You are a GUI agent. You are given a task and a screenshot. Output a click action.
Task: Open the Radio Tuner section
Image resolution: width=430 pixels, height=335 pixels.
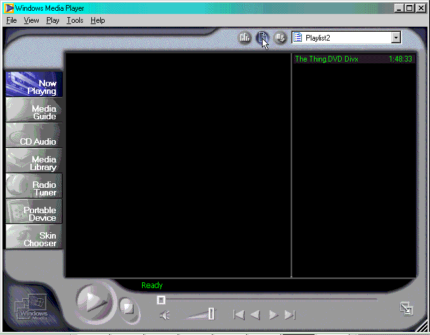pyautogui.click(x=34, y=186)
